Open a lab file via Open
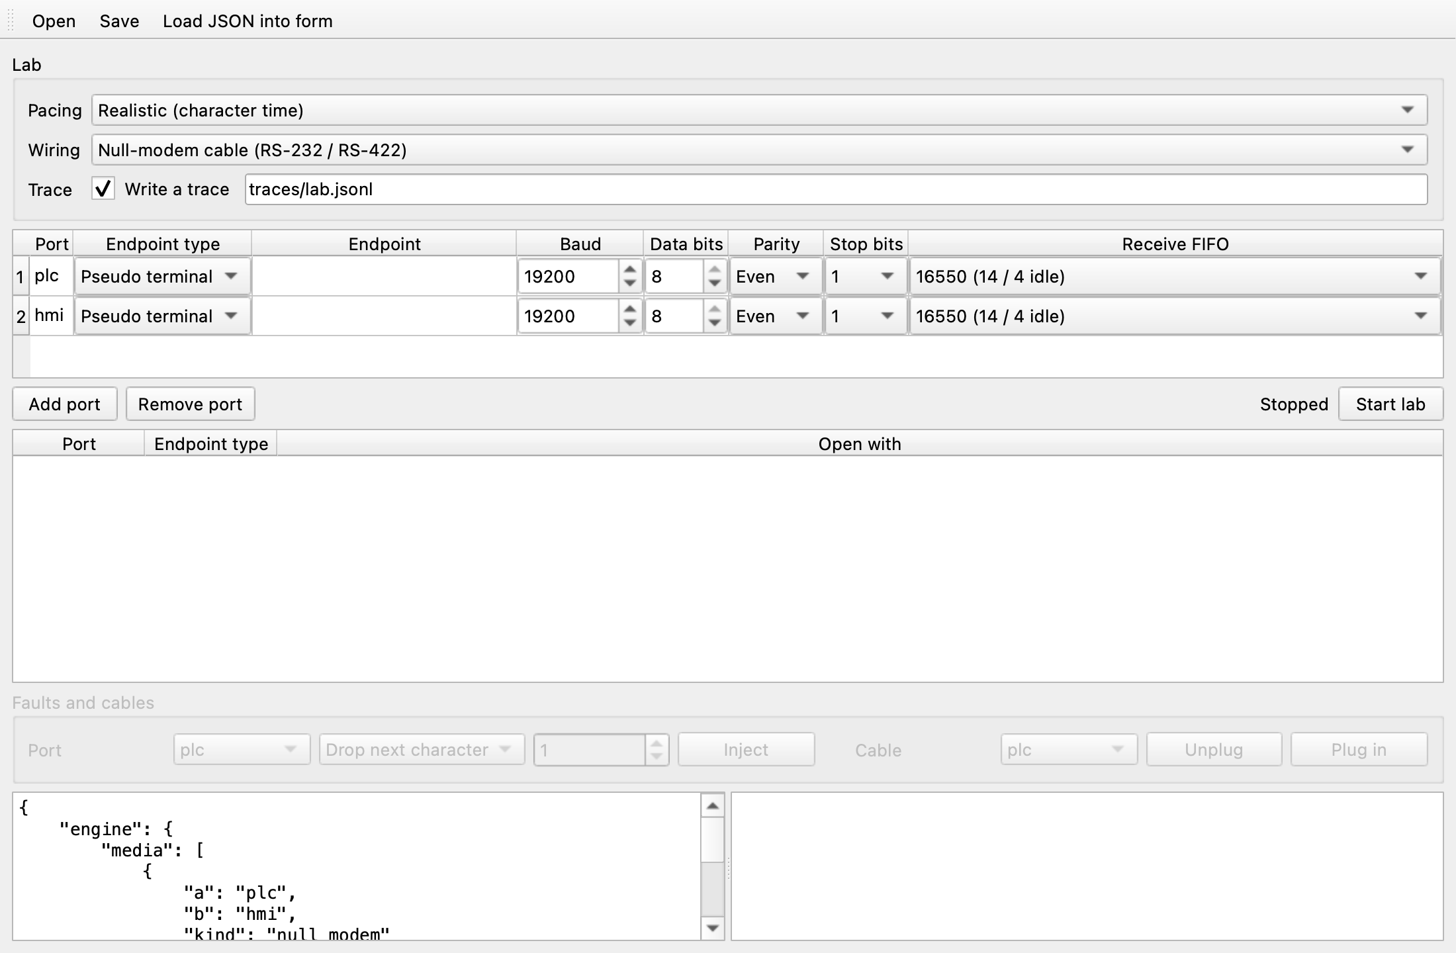 coord(54,21)
